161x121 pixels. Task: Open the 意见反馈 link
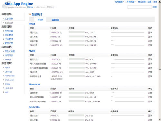click(142, 2)
